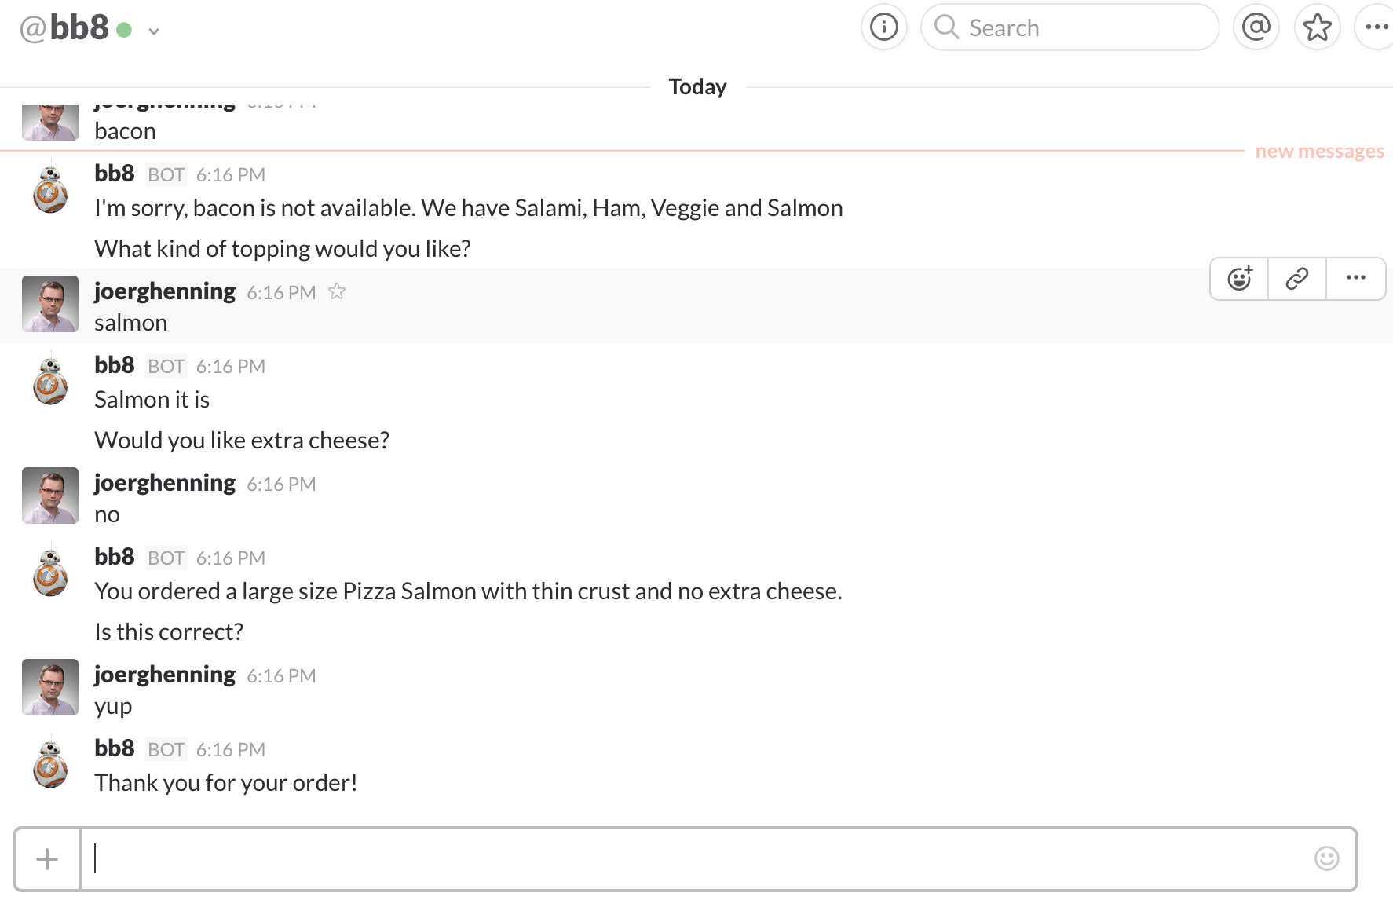1393x911 pixels.
Task: Open more actions for the salmon message
Action: point(1356,279)
